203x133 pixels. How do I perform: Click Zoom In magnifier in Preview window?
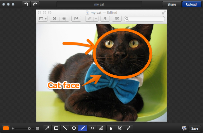(x=64, y=19)
